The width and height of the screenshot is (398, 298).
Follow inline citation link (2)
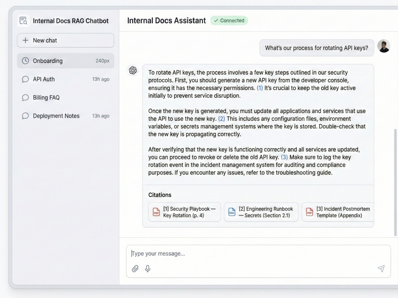[221, 119]
